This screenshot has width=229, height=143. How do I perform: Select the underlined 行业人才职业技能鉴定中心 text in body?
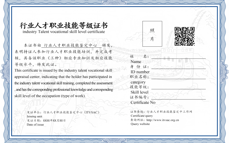70,46
